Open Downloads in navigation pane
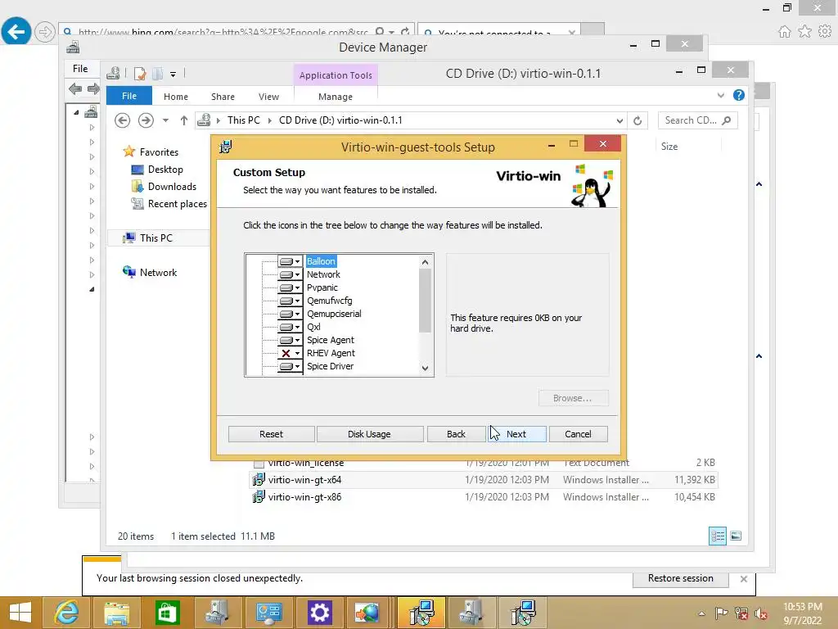 [164, 187]
